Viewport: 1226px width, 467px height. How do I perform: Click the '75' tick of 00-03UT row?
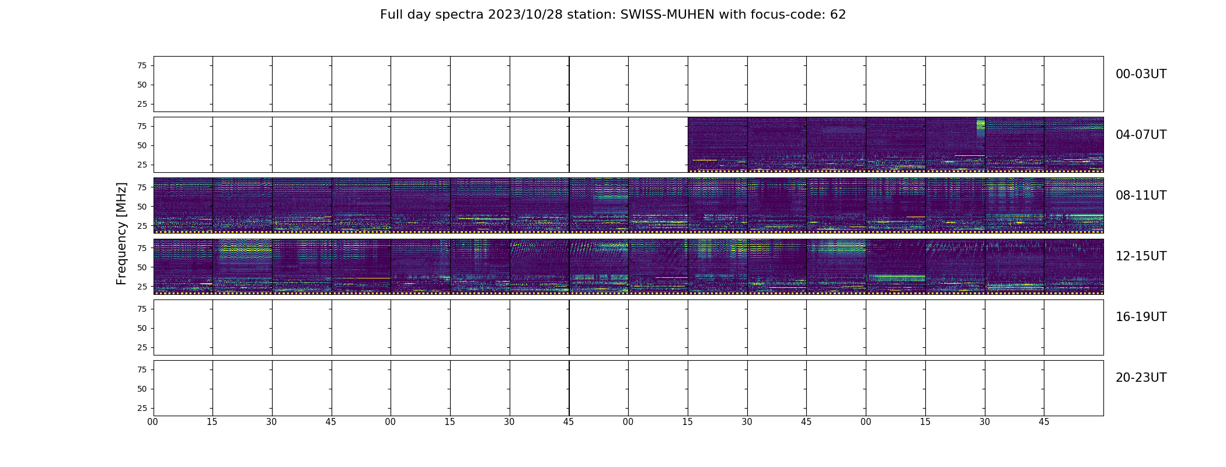point(142,65)
